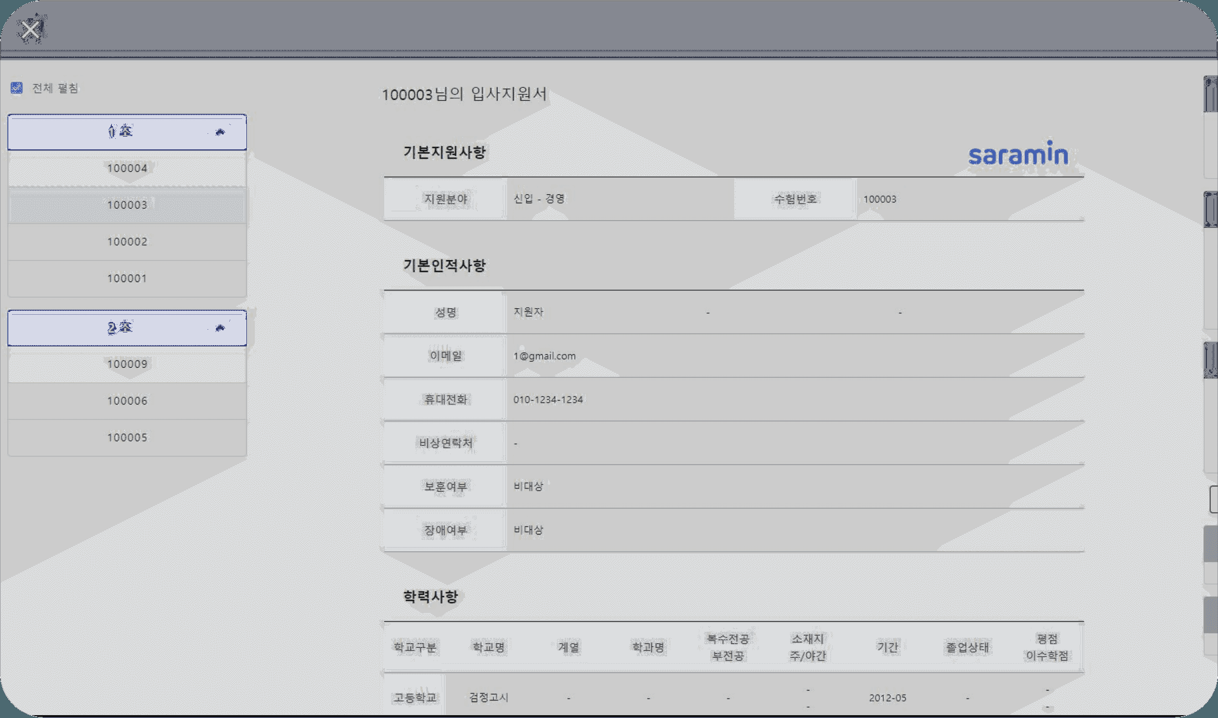This screenshot has height=718, width=1218.
Task: Click the 기본인적사항 section title
Action: tap(444, 266)
